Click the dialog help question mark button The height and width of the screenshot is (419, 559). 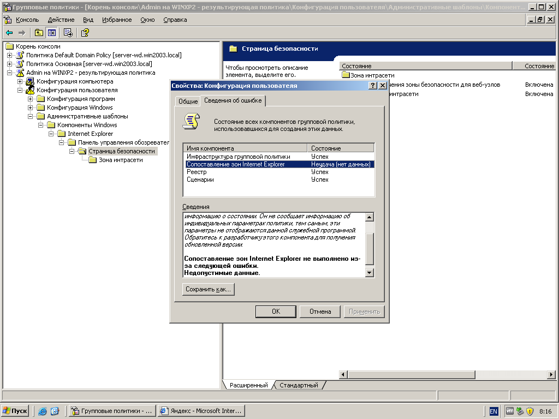coord(372,86)
